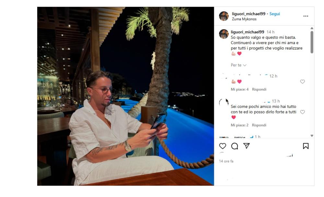Screen dimensions: 324x197
Task: Open the three-dot more options menu
Action: point(306,16)
